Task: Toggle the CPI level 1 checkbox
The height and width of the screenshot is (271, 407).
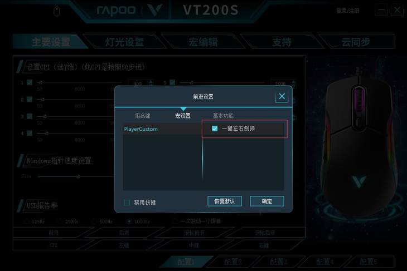Action: pyautogui.click(x=30, y=82)
